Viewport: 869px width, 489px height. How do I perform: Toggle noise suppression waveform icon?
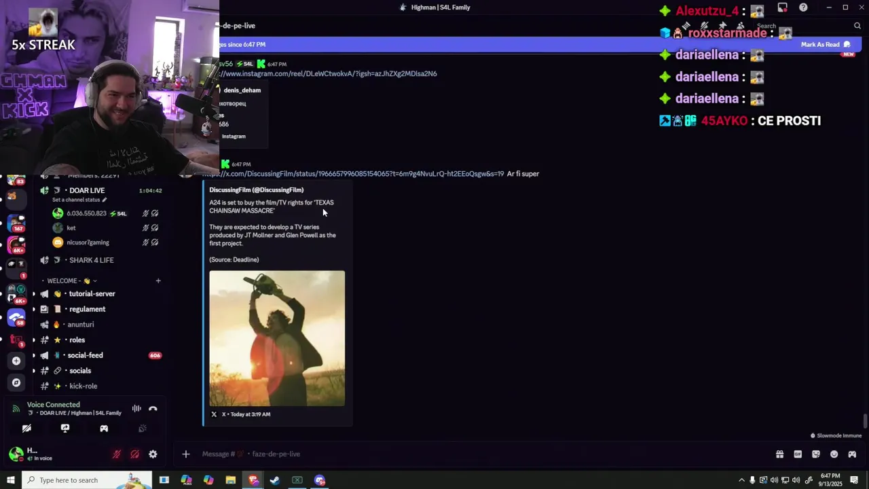(x=136, y=409)
